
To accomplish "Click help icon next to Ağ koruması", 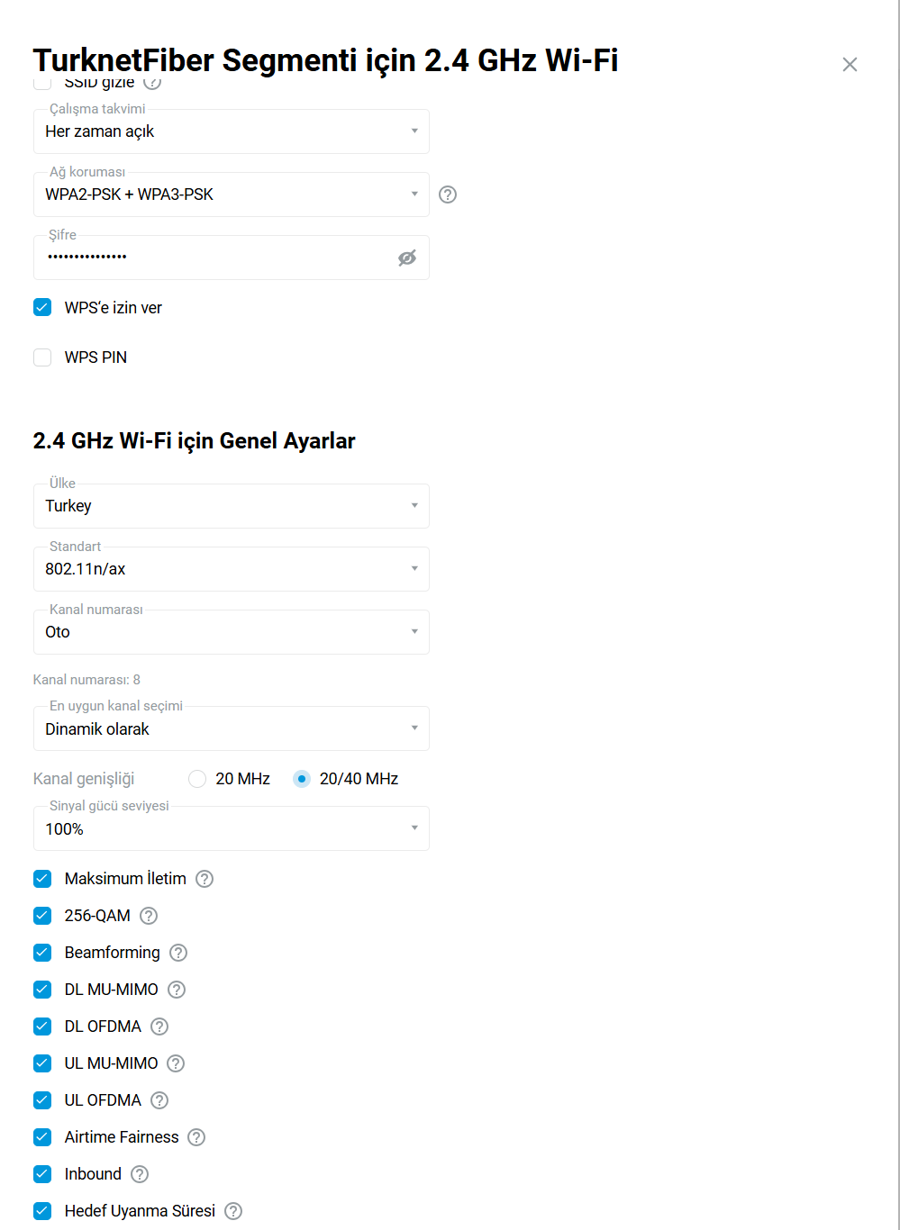I will [448, 194].
